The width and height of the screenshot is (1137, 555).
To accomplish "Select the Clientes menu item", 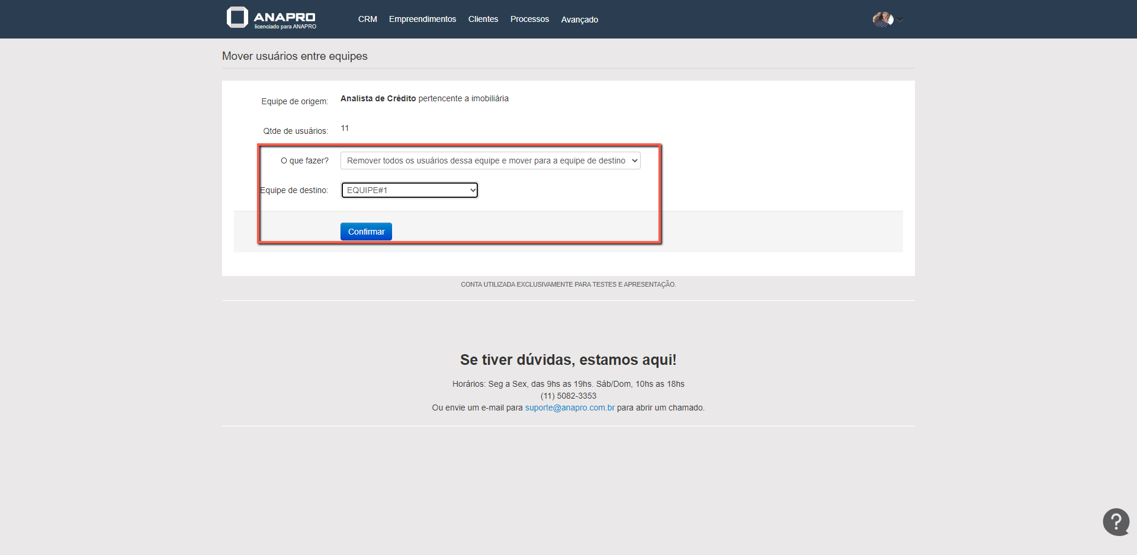I will click(x=483, y=19).
